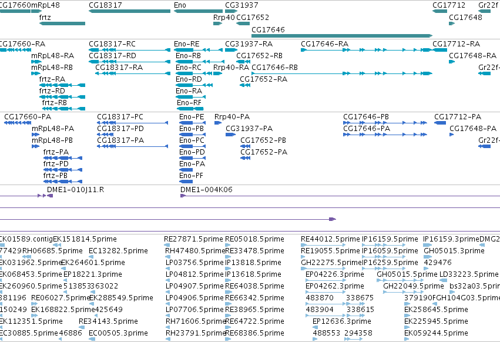
Task: Select the frtz-RA transcript label
Action: pyautogui.click(x=52, y=79)
